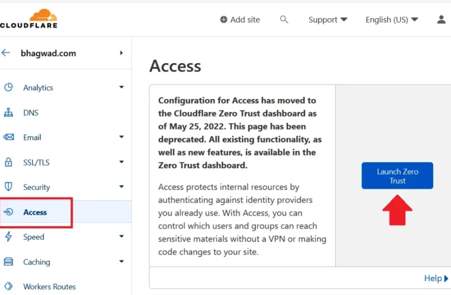Screen dimensions: 451x295
Task: Click the Cloudflare logo
Action: 29,19
